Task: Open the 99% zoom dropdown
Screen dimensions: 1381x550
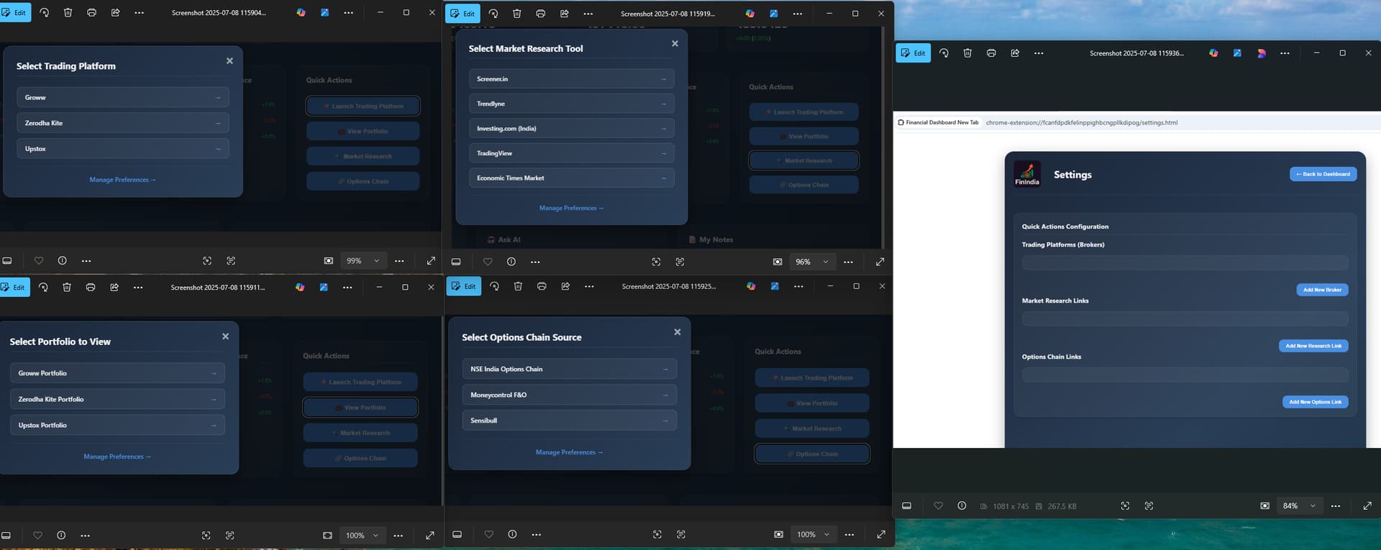Action: (363, 261)
